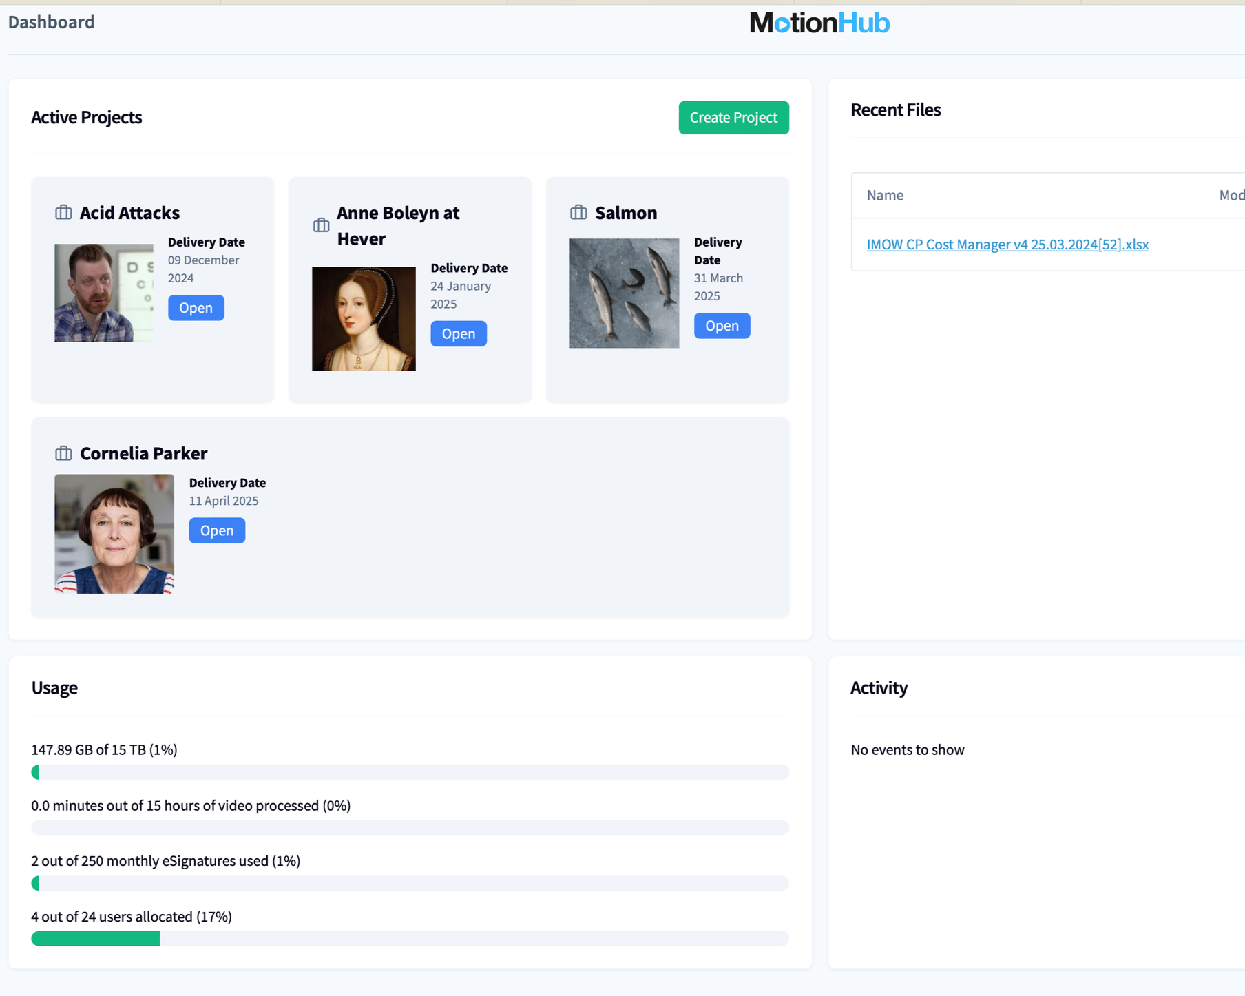1245x996 pixels.
Task: Click the '24 January 2025' delivery date
Action: [x=461, y=295]
